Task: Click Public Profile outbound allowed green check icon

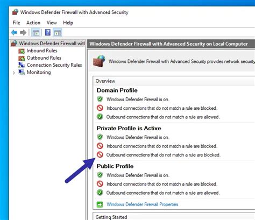Action: coord(100,193)
